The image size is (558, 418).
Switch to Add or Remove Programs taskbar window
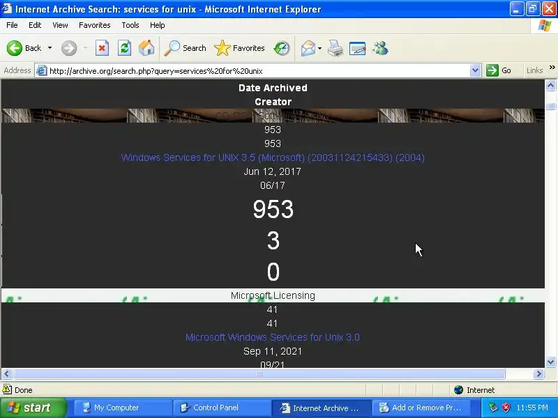click(x=420, y=408)
